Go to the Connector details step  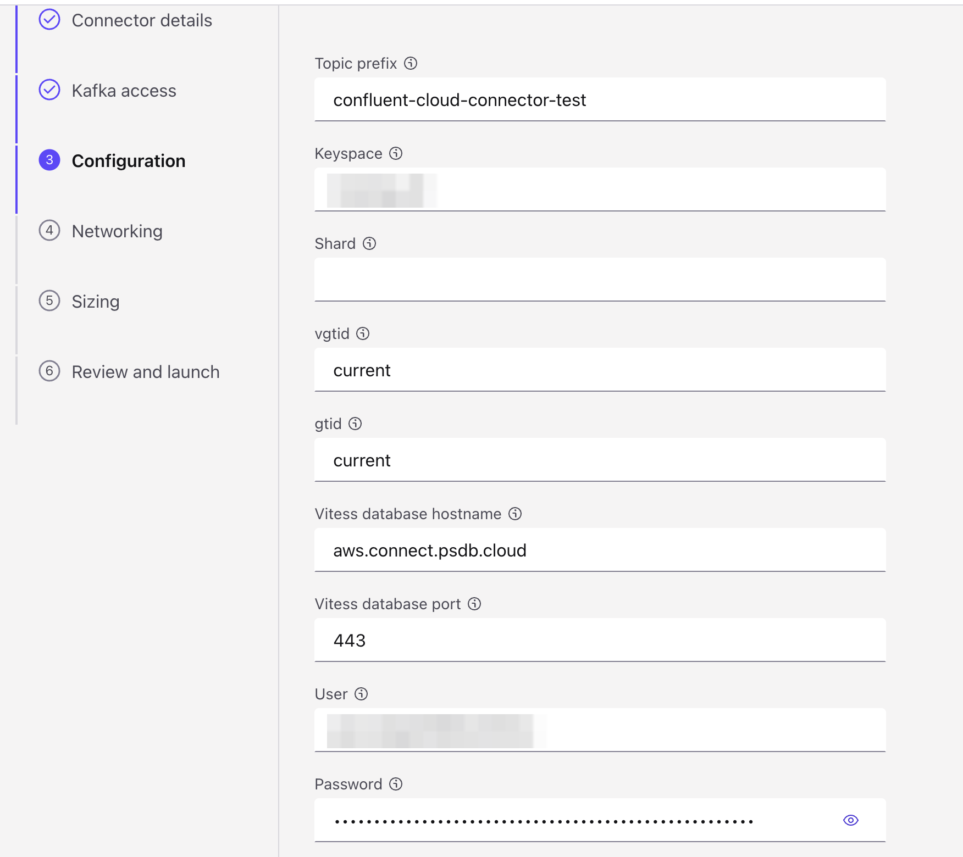pos(142,20)
